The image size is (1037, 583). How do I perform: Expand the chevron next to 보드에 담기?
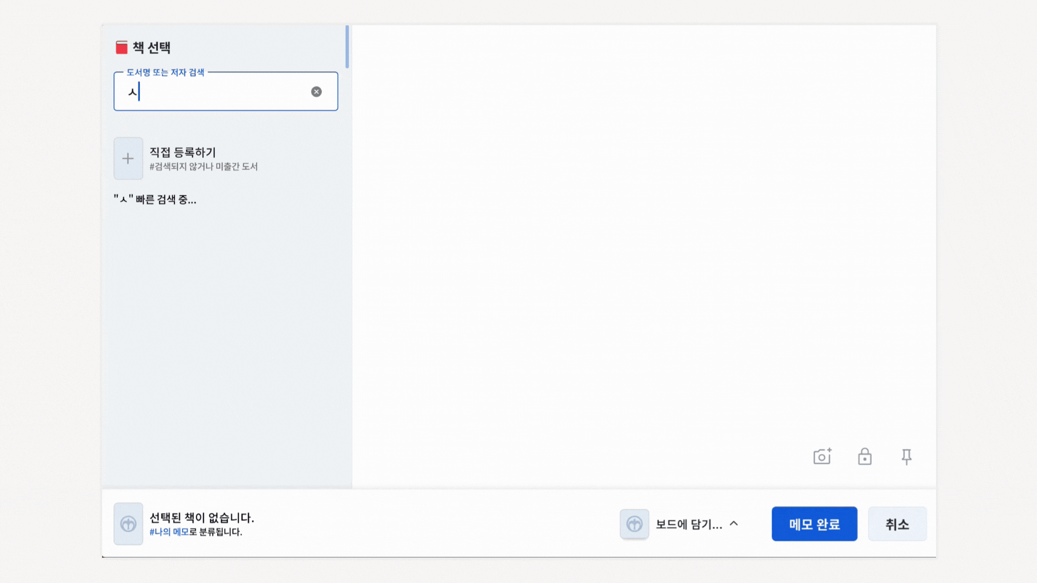point(734,524)
